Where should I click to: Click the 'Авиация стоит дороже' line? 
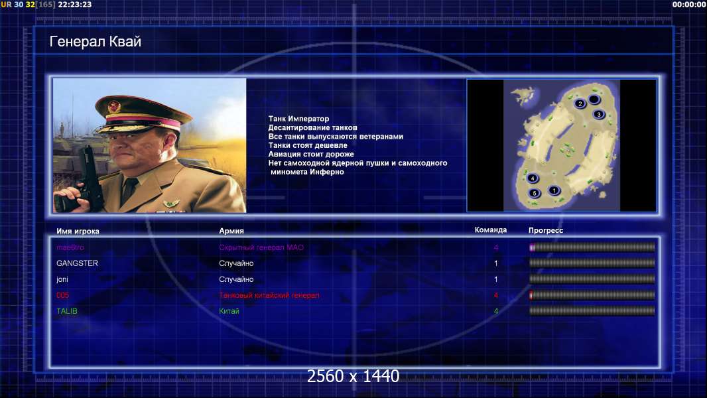[x=311, y=154]
